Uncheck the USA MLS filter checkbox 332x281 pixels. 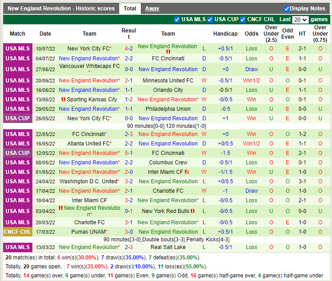(x=177, y=19)
